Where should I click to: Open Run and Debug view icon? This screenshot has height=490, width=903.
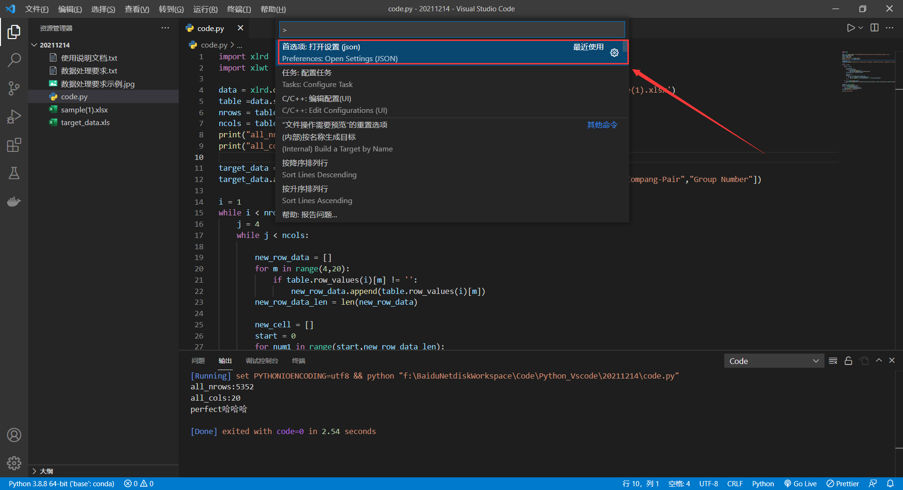14,116
